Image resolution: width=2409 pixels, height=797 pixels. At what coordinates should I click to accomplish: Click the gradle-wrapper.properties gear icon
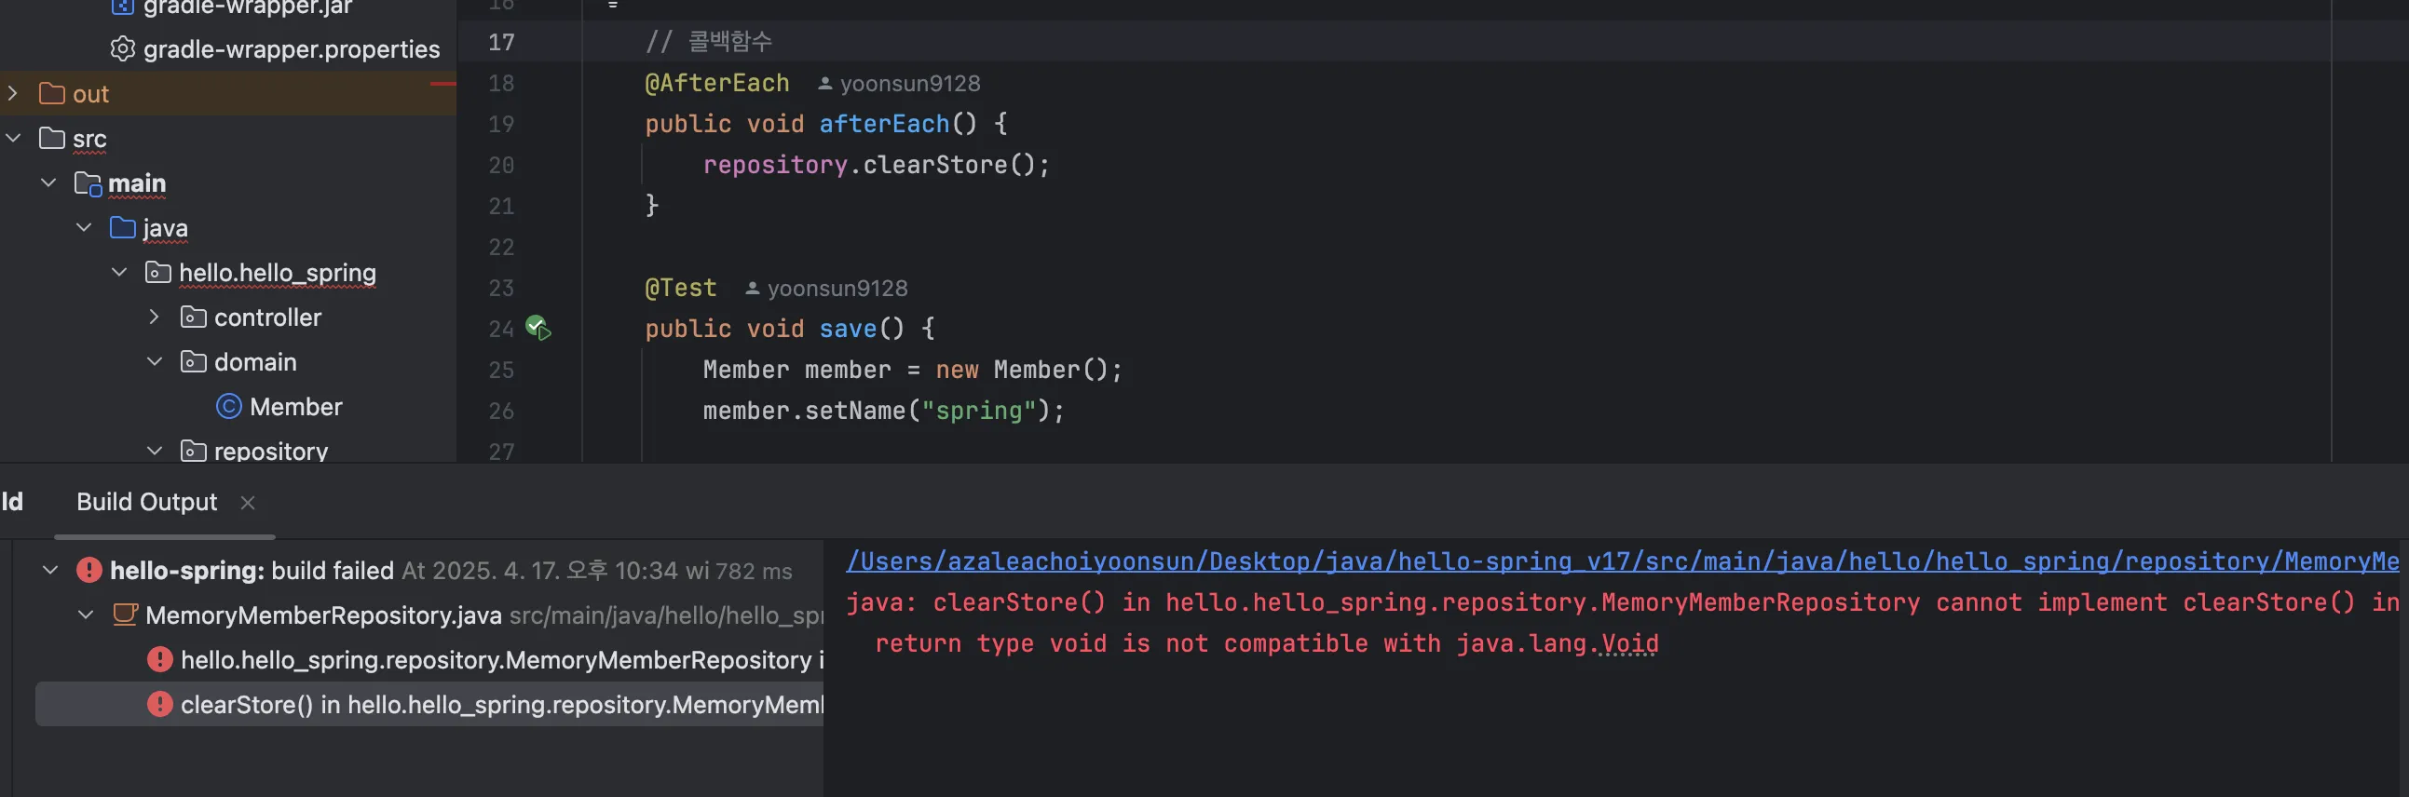click(123, 48)
